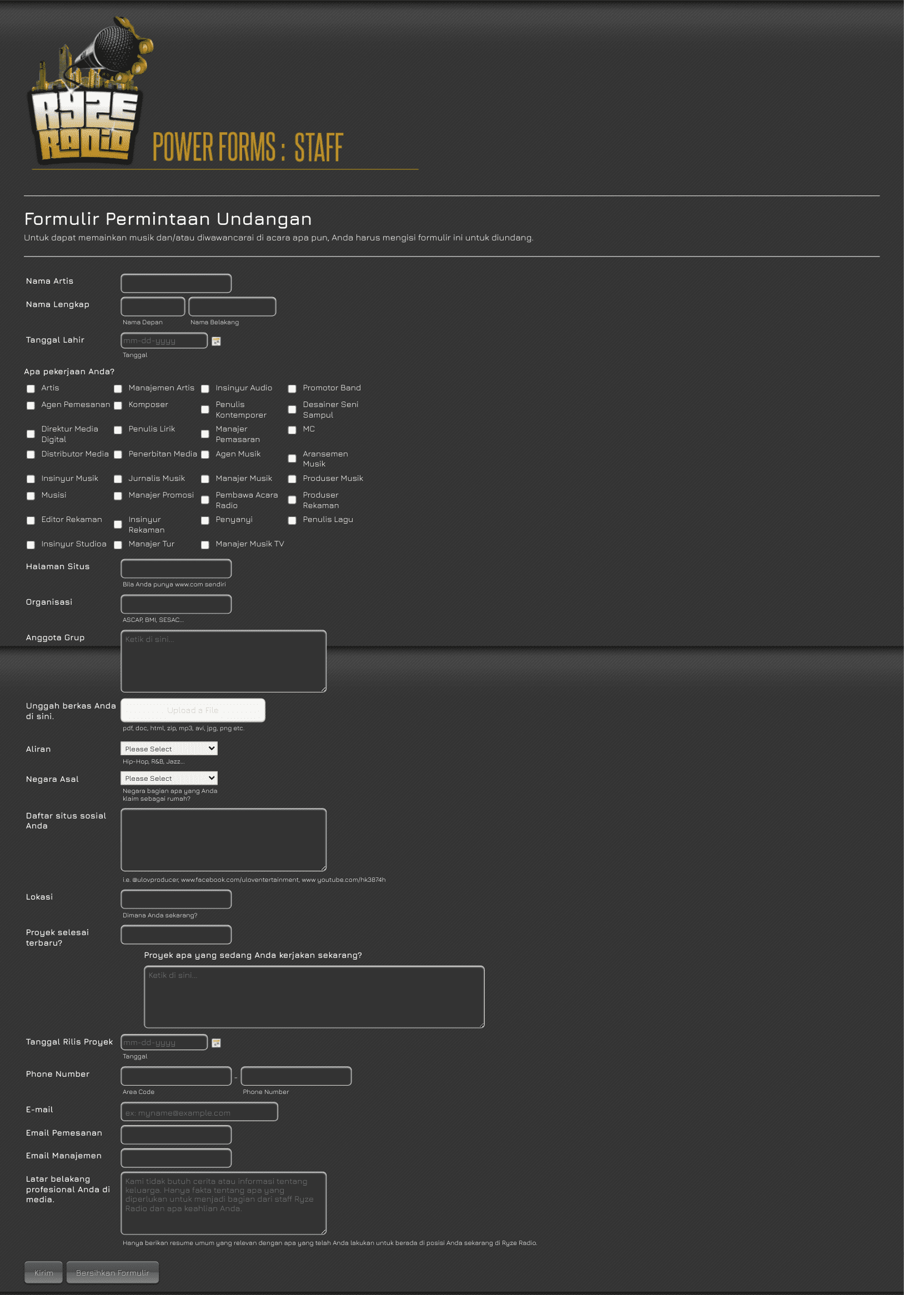The image size is (904, 1295).
Task: Tick the Insinyur Studioa checkbox
Action: coord(31,545)
